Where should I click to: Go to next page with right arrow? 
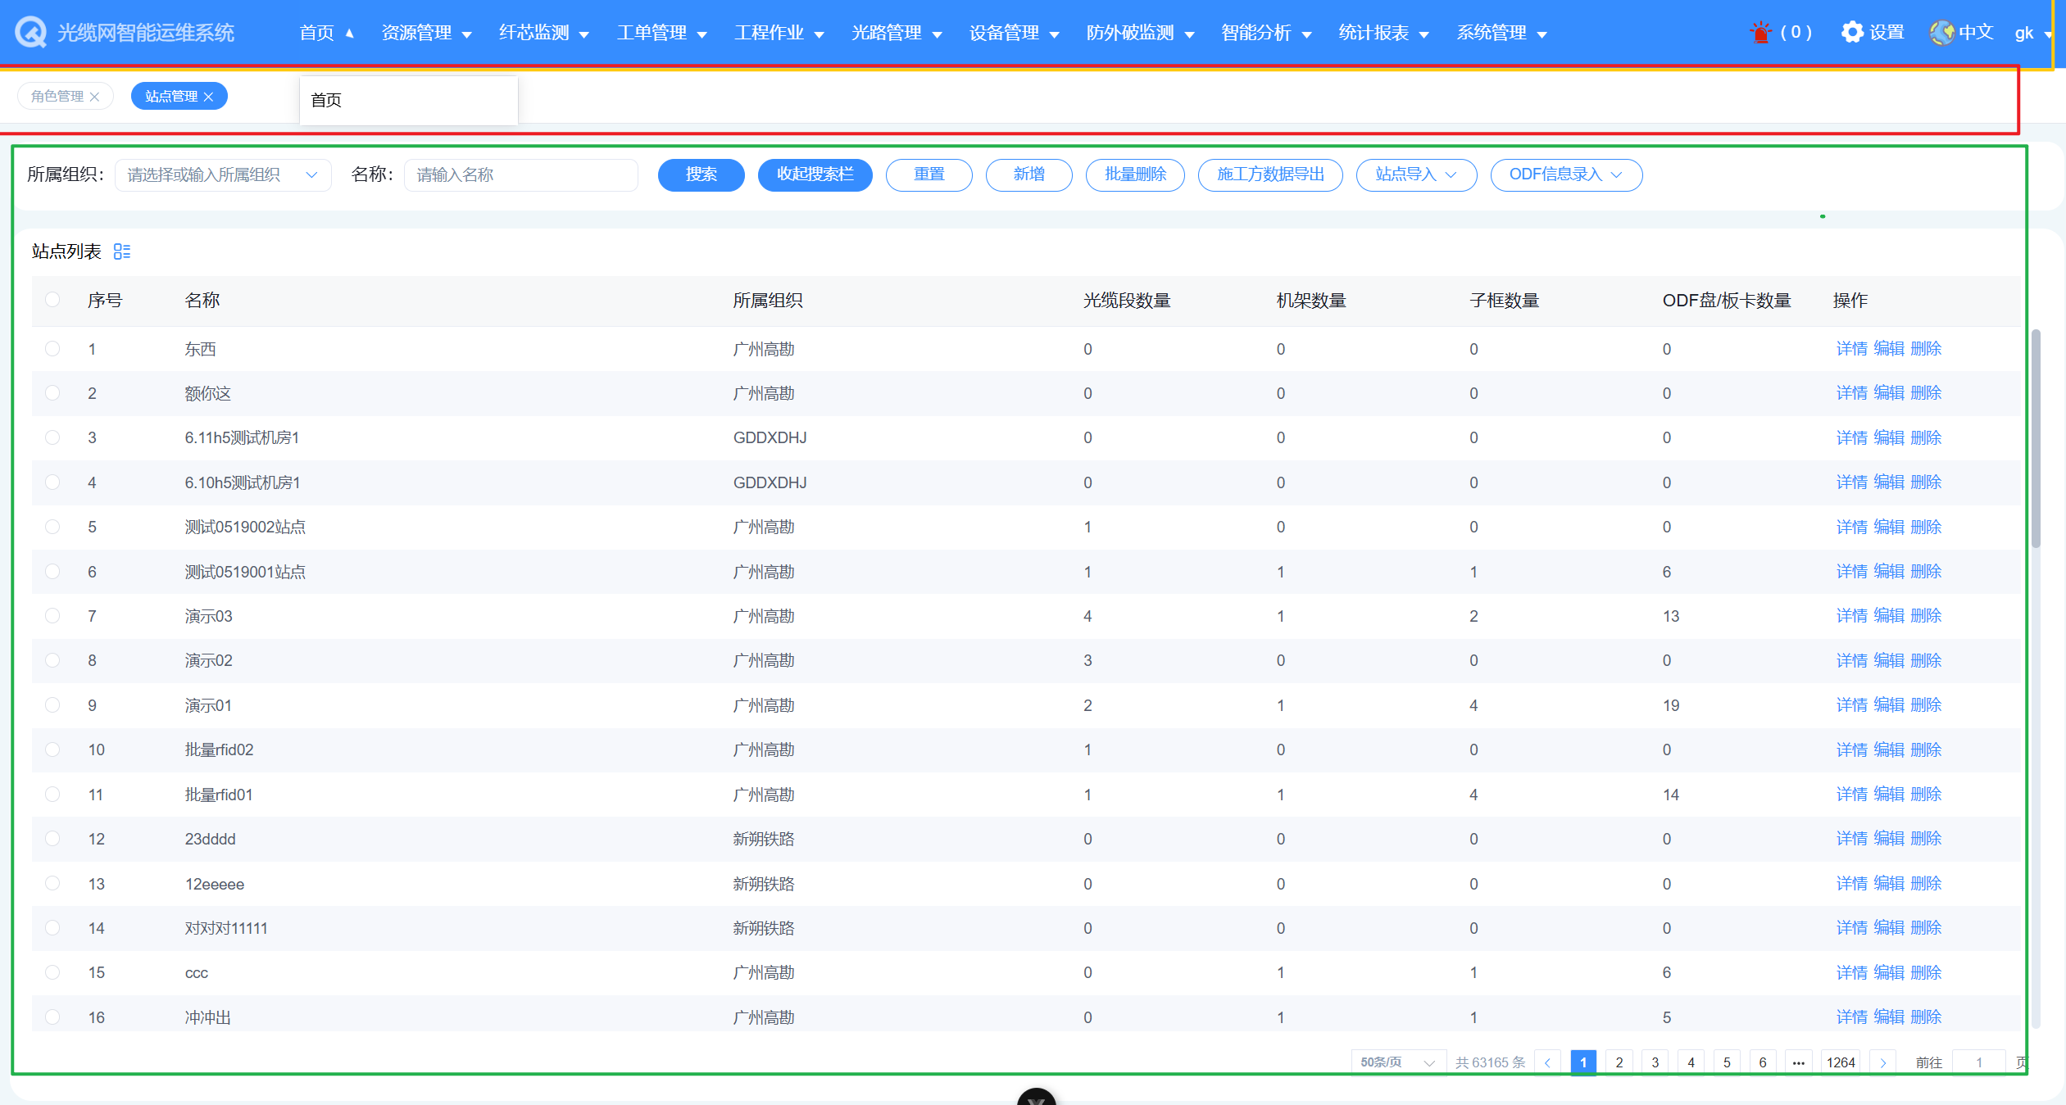[x=1882, y=1062]
